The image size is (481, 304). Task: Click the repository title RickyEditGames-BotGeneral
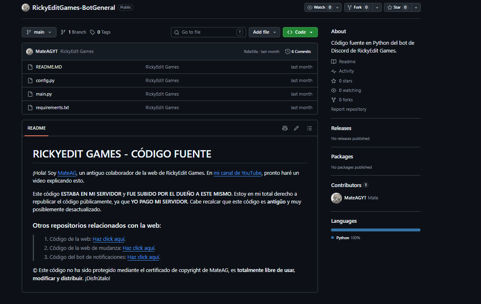tap(74, 8)
